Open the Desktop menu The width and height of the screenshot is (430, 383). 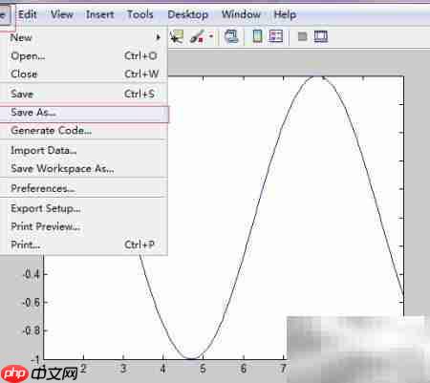pyautogui.click(x=188, y=14)
